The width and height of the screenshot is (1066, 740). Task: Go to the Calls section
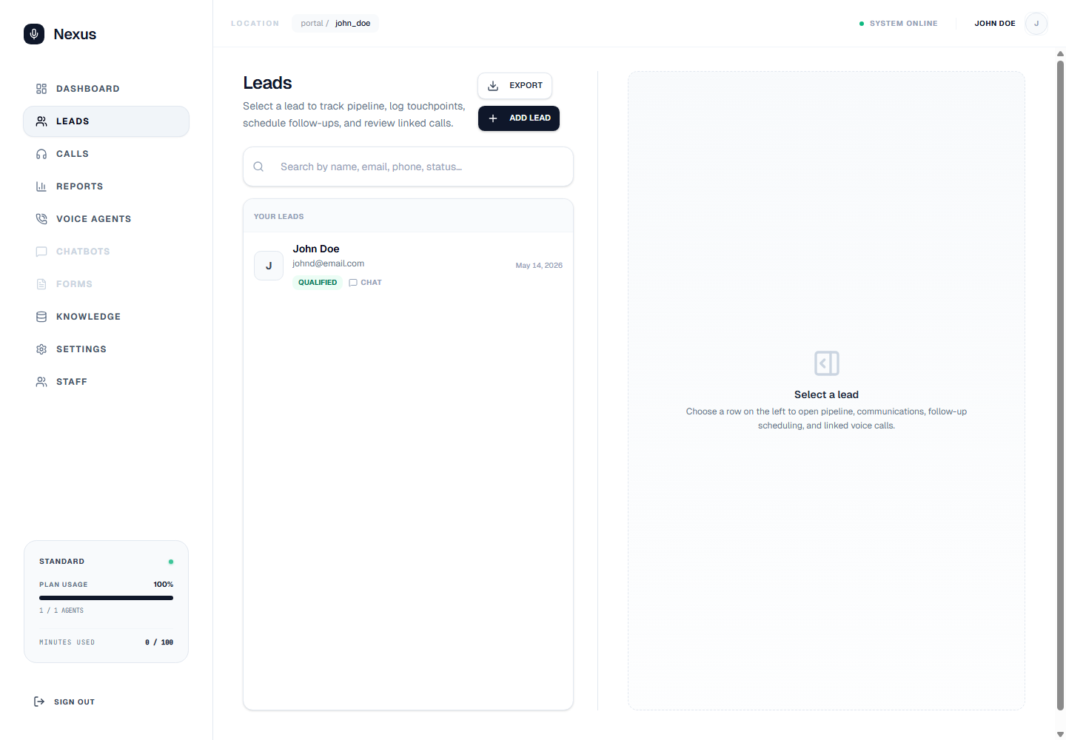pos(106,154)
